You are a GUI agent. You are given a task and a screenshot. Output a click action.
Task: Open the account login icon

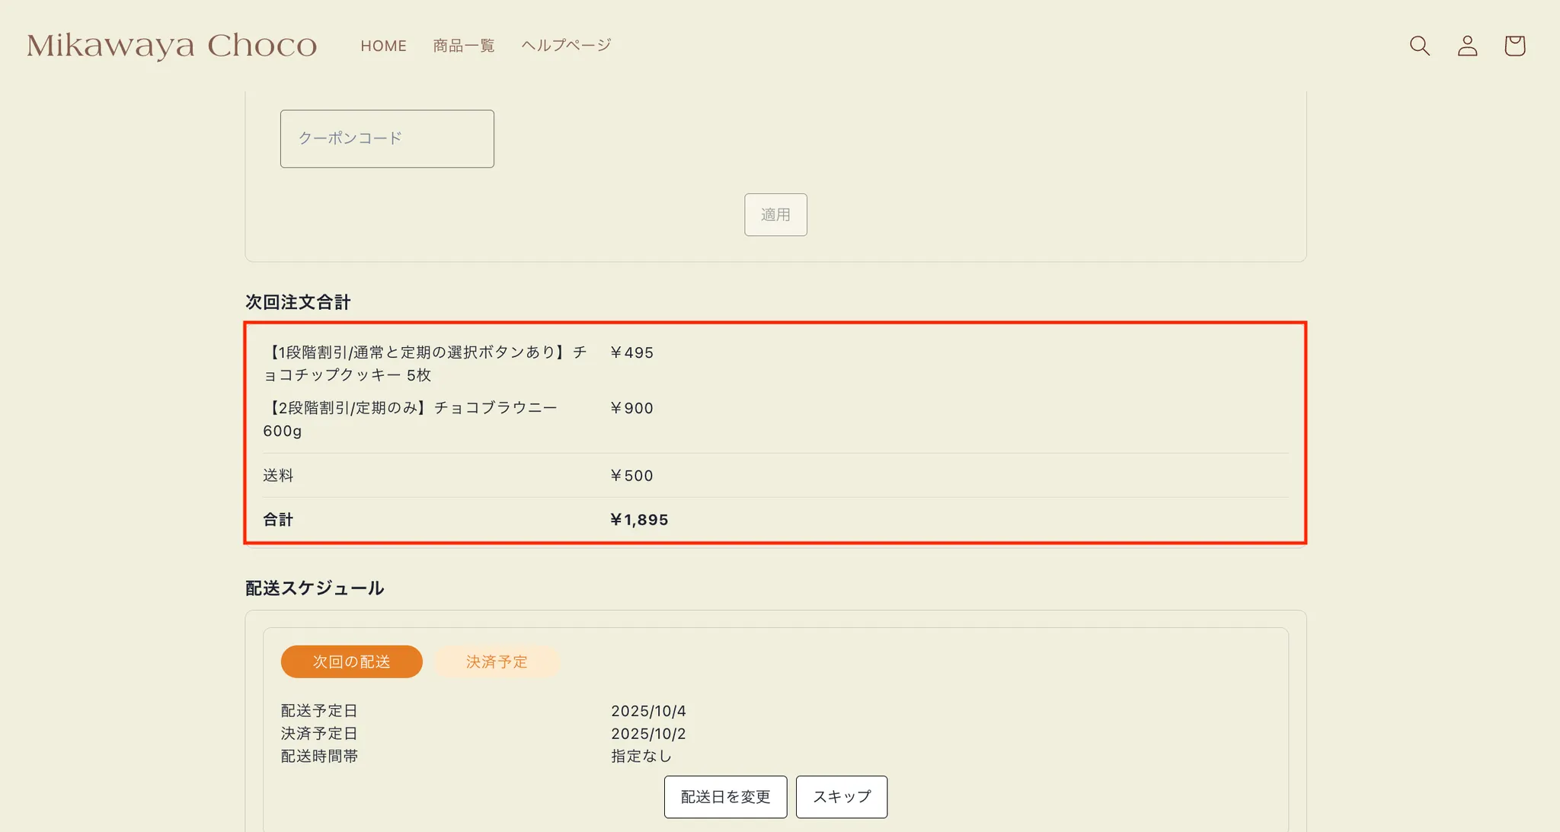pos(1467,46)
